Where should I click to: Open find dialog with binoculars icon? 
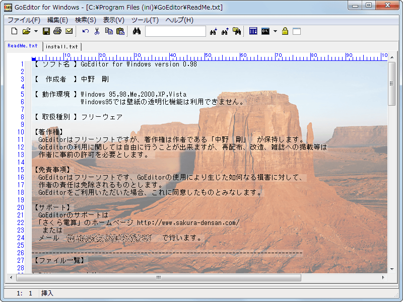[x=137, y=31]
